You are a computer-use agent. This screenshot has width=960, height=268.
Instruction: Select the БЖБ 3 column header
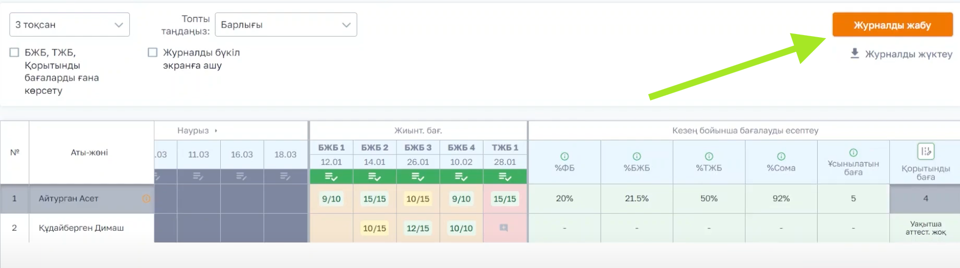coord(417,148)
